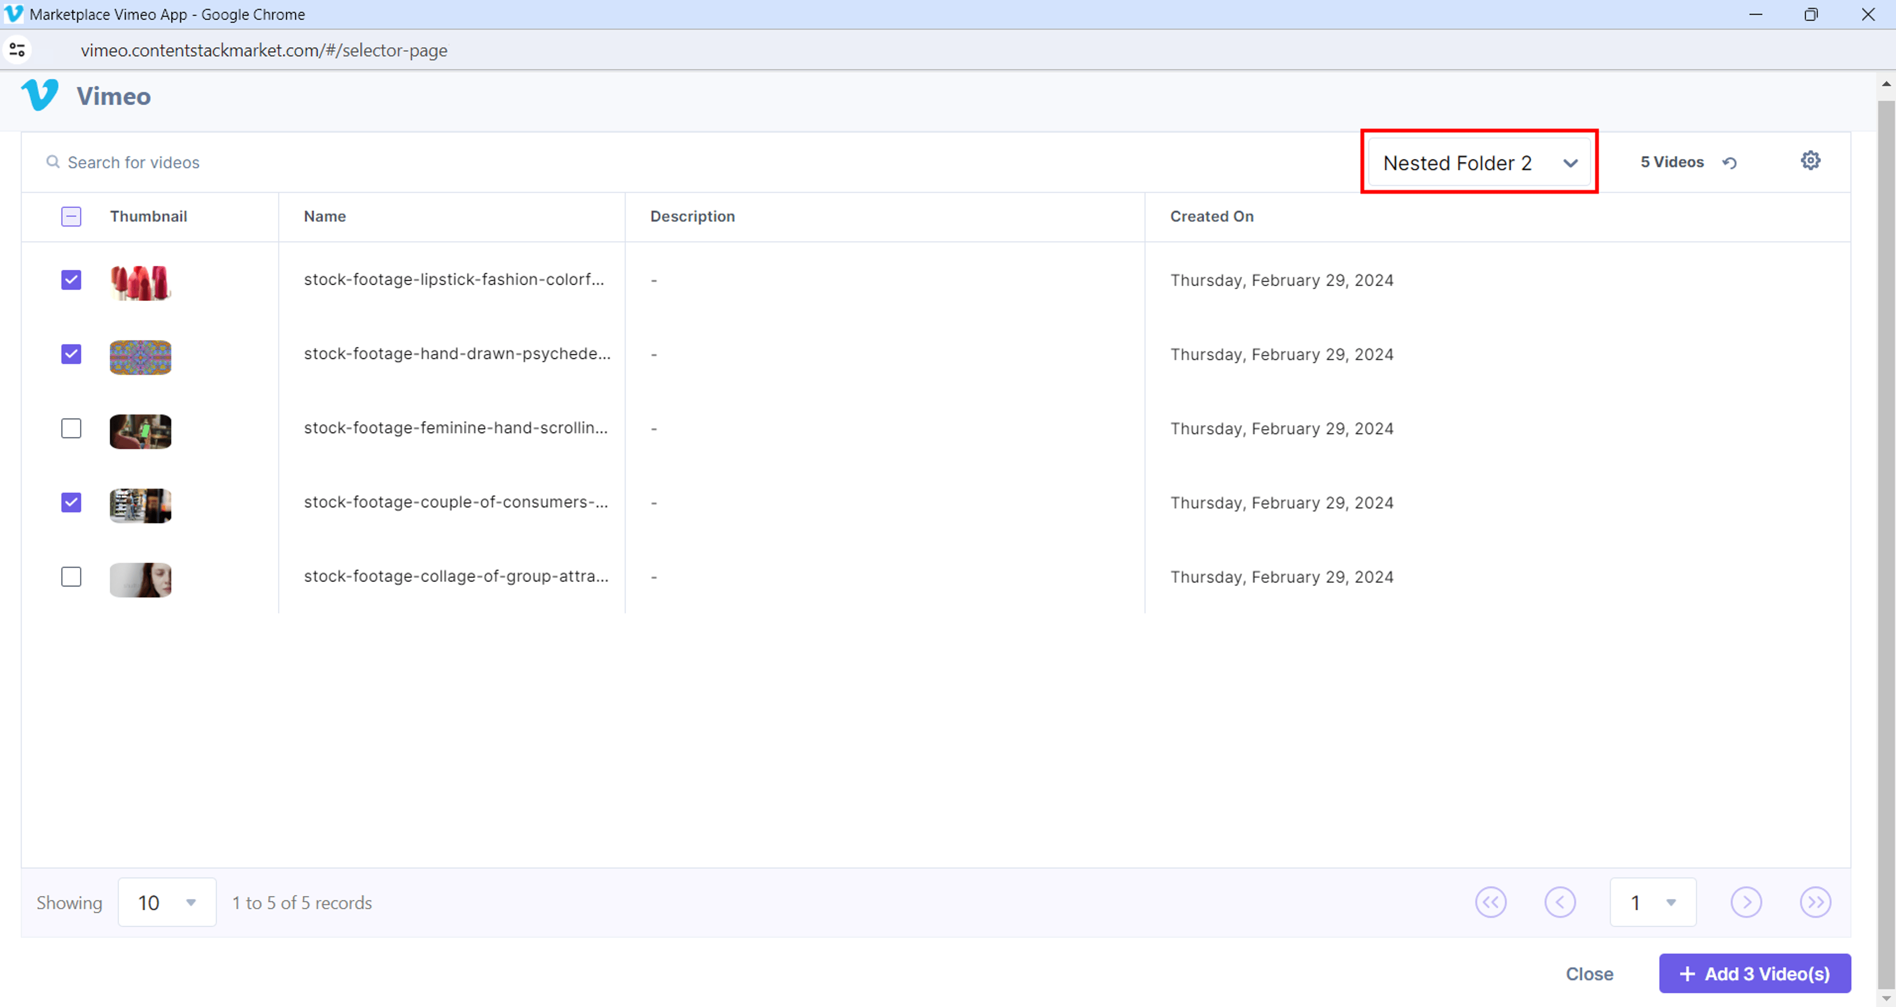Image resolution: width=1896 pixels, height=1007 pixels.
Task: Click the 1 to 5 of 5 records text
Action: 302,902
